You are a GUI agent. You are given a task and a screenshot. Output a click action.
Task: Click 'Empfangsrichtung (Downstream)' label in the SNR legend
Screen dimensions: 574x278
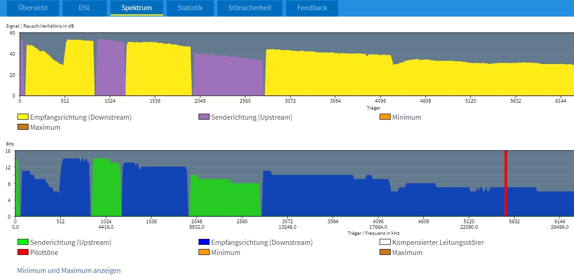point(81,117)
